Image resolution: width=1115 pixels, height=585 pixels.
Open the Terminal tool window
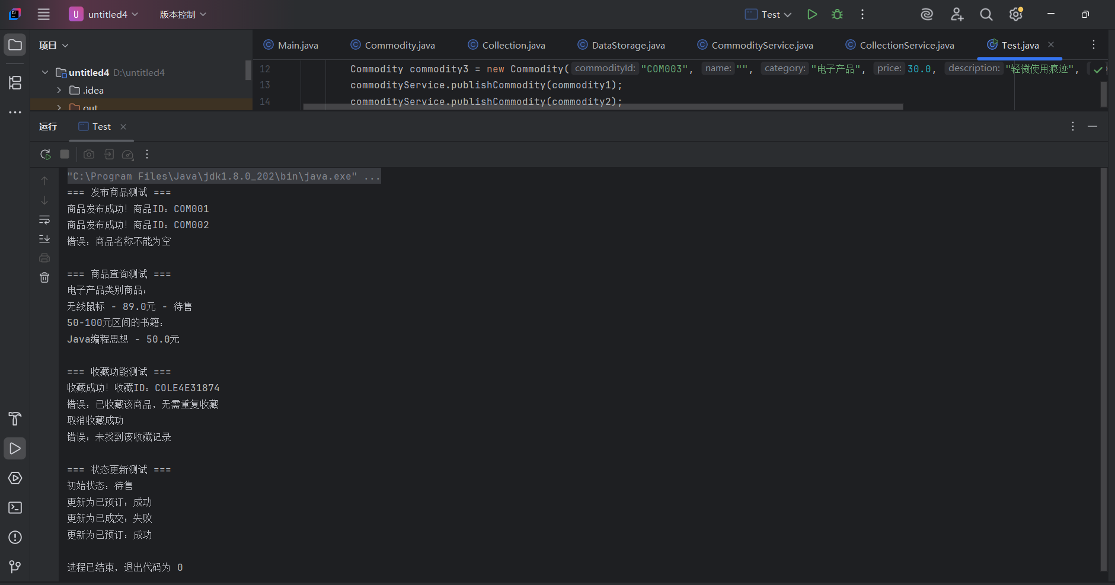15,508
